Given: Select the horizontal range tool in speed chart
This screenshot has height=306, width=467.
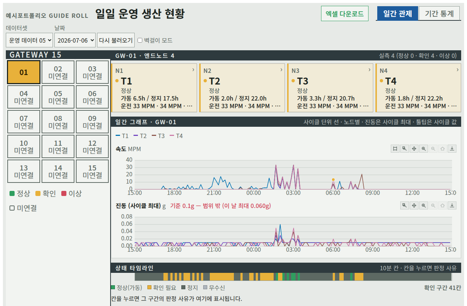Looking at the screenshot, I should (x=395, y=149).
